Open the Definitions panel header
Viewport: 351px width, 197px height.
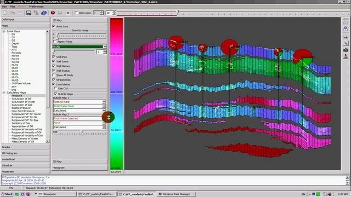25,20
